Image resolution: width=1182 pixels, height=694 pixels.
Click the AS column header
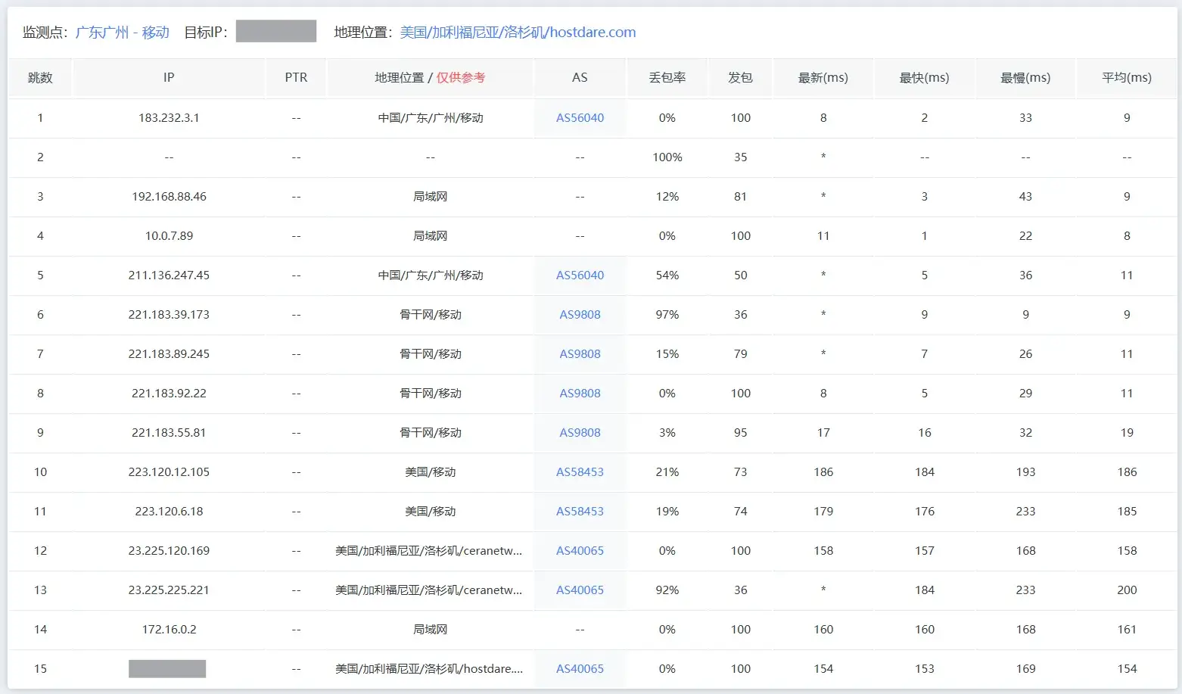[x=580, y=77]
